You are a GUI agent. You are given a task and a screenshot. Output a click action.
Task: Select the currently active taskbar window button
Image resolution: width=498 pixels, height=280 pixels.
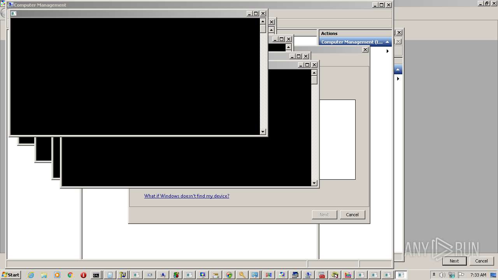tap(401, 275)
